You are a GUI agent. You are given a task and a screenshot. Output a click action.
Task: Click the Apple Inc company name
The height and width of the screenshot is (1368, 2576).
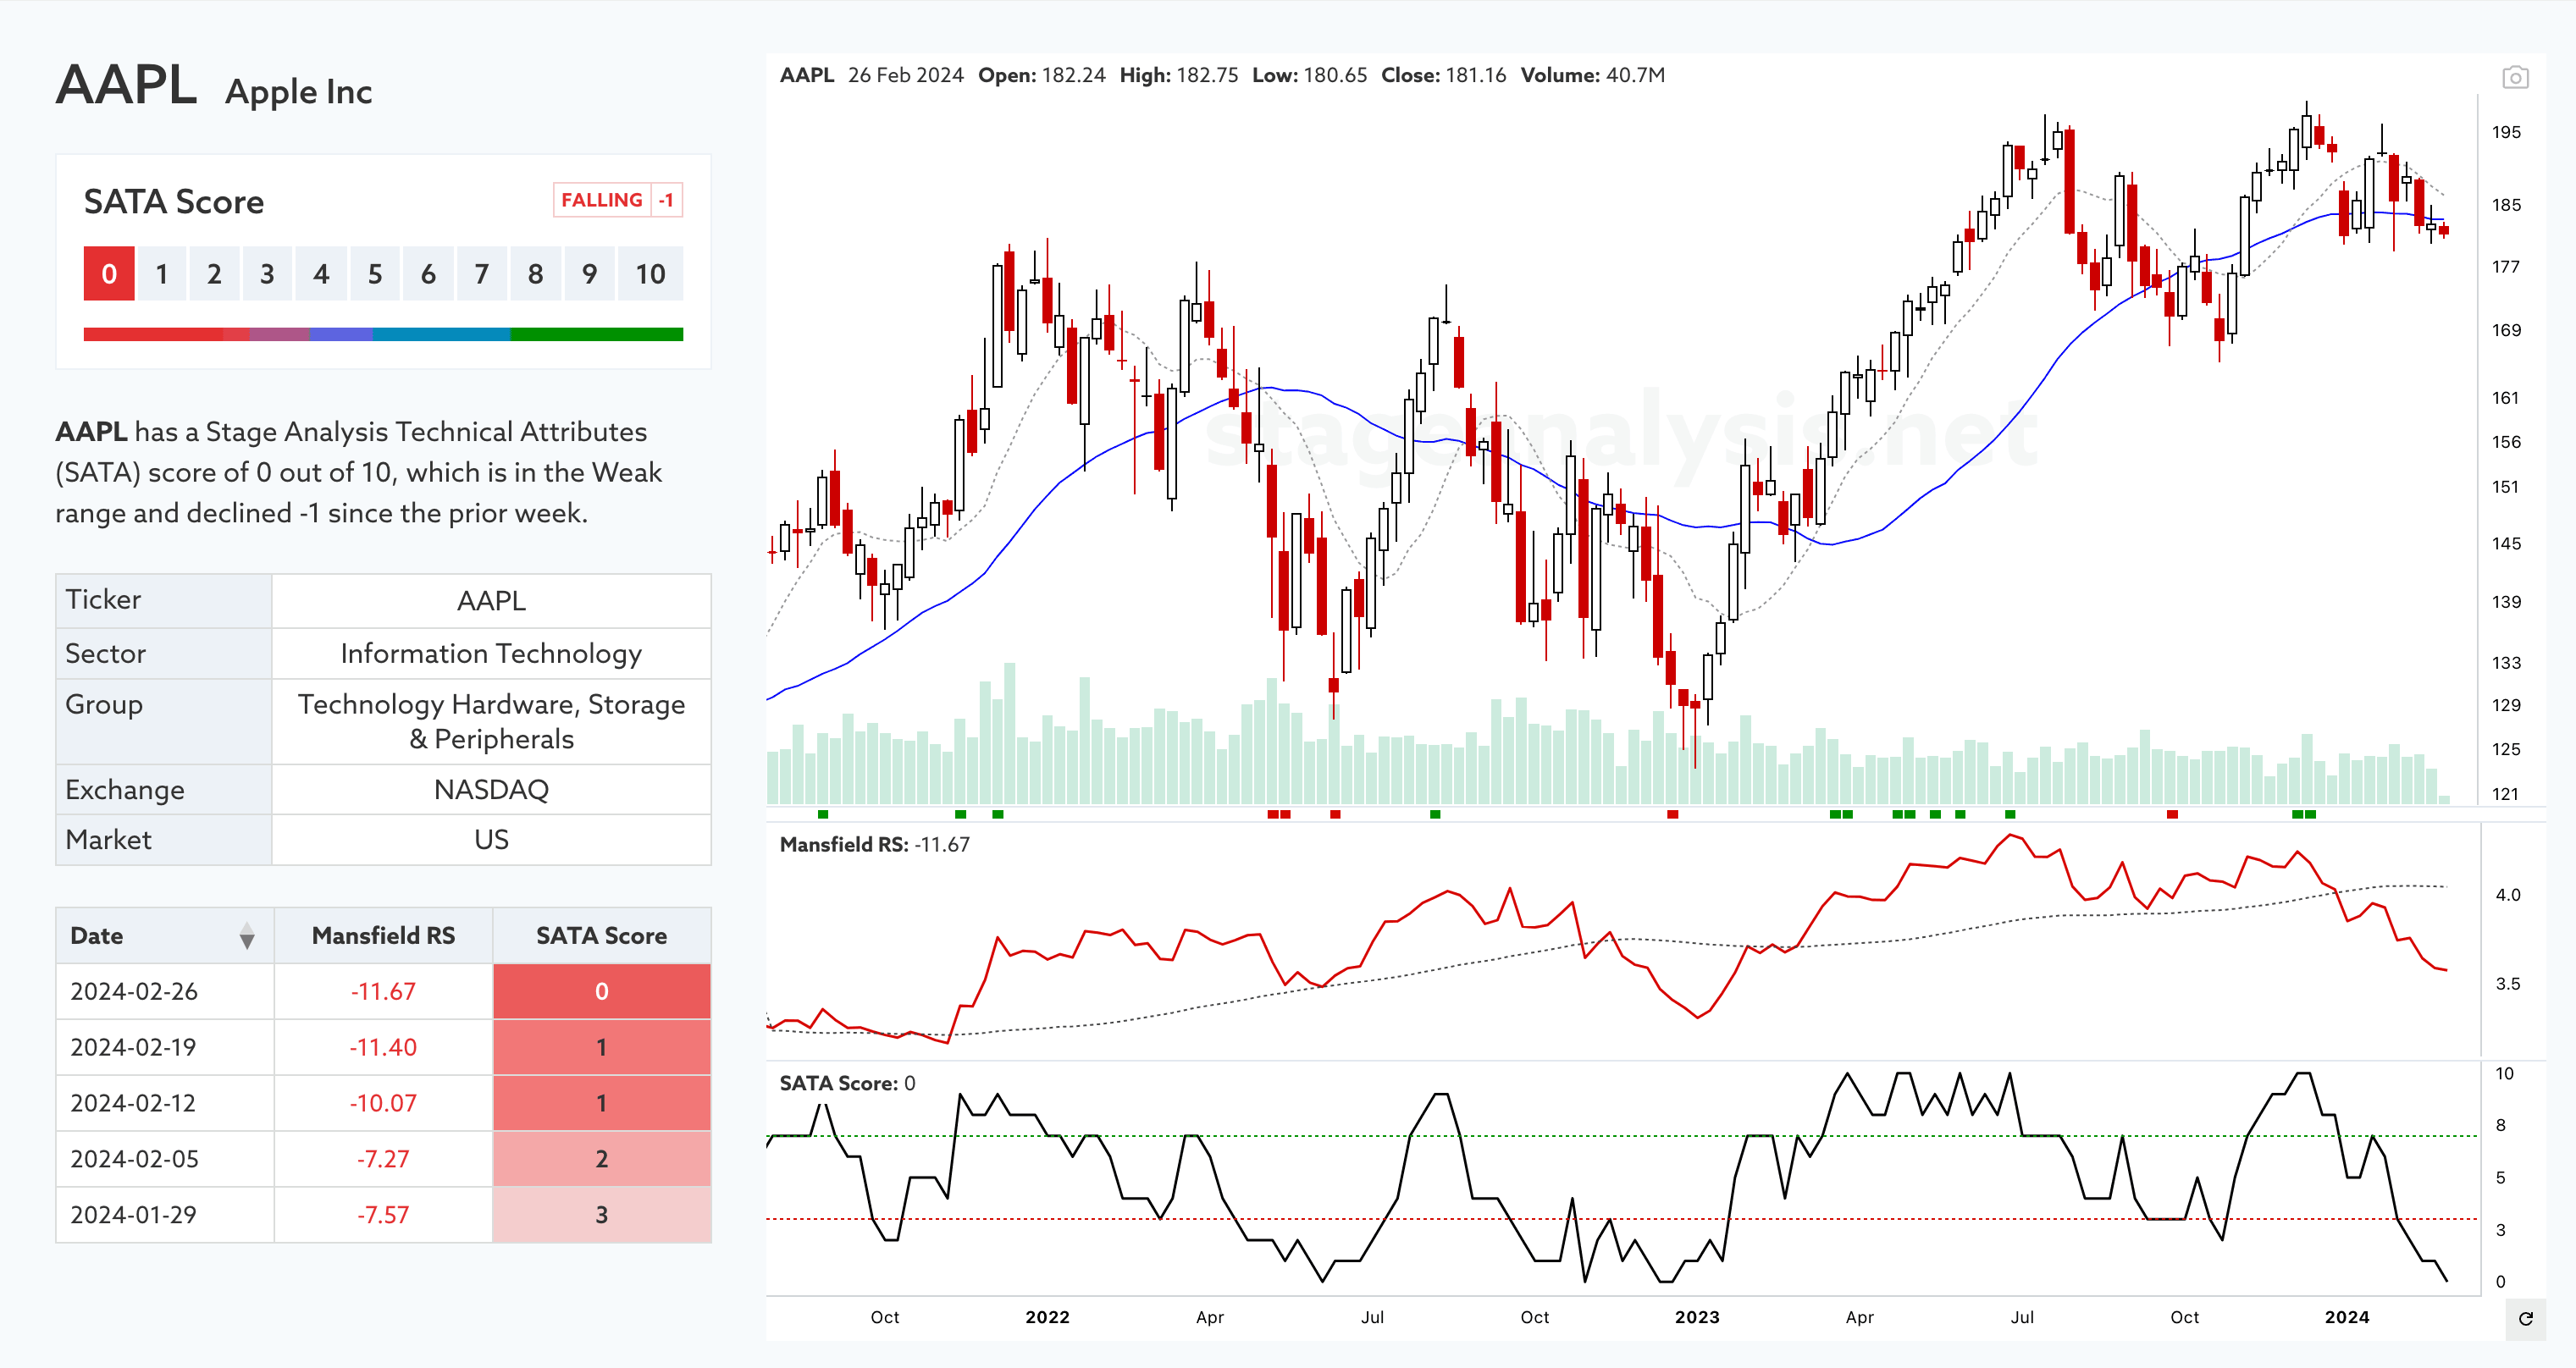tap(299, 92)
